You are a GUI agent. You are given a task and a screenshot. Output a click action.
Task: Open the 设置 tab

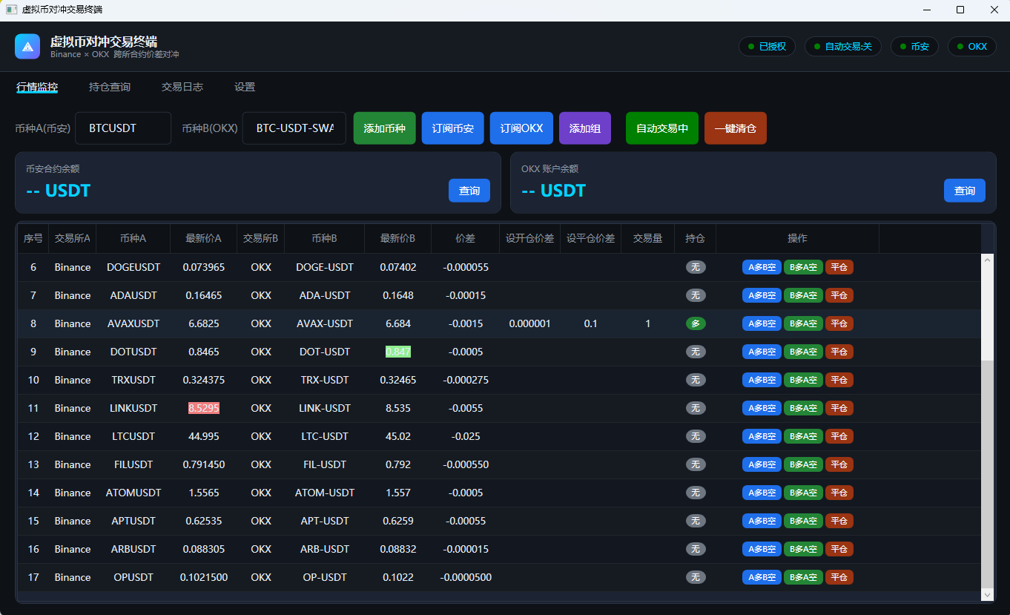click(x=245, y=87)
